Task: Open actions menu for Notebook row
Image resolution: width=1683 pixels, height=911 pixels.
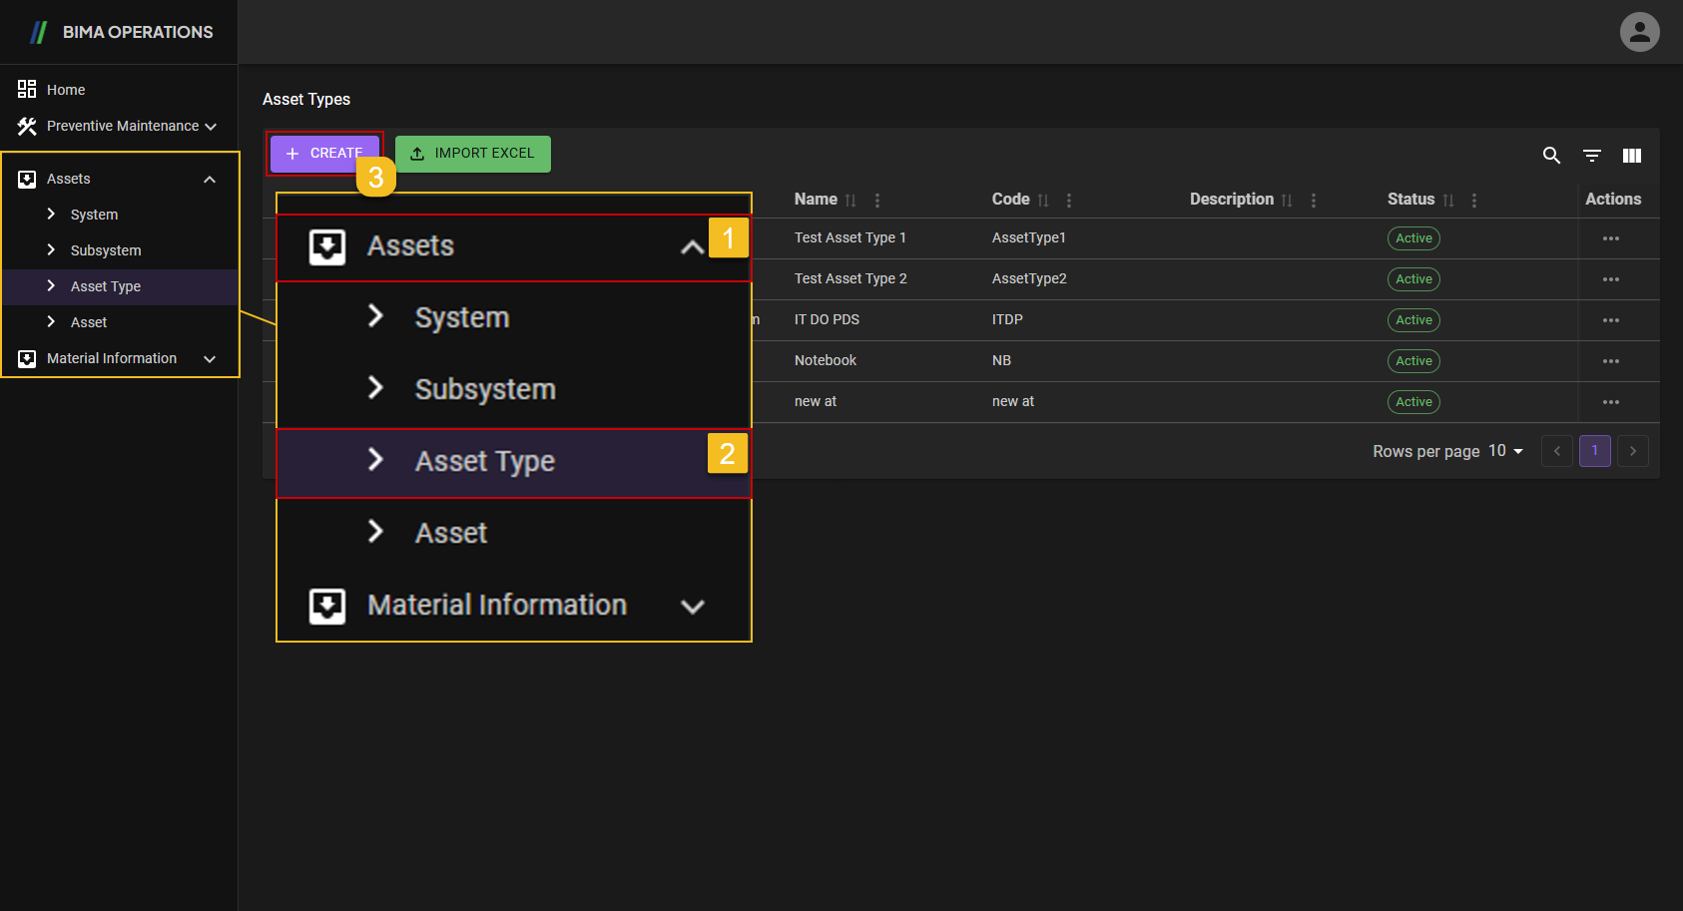Action: (1610, 361)
